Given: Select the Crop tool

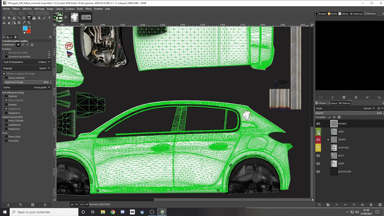Looking at the screenshot, I should [24, 18].
